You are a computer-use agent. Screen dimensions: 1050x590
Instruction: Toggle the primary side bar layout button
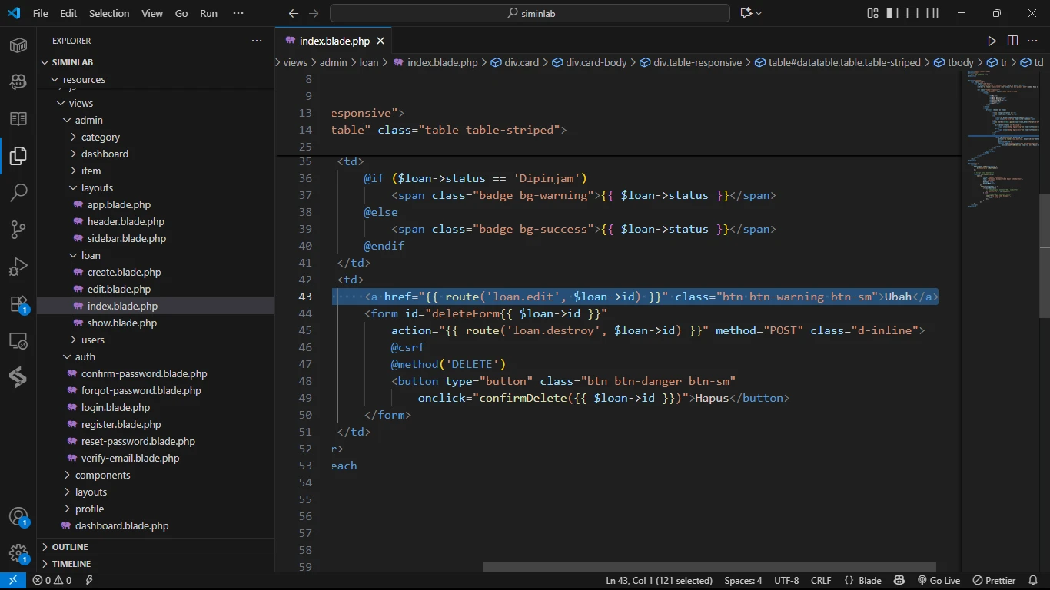point(892,13)
